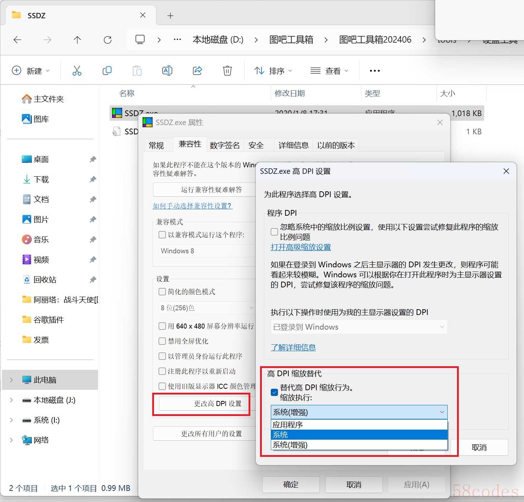This screenshot has width=524, height=502.
Task: Navigate up one folder level arrow
Action: coord(77,40)
